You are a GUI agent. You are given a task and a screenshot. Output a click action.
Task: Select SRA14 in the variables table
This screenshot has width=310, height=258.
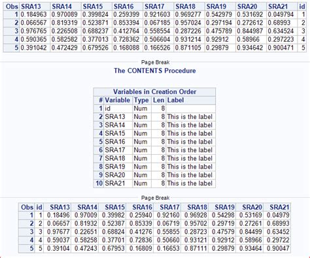click(x=115, y=125)
